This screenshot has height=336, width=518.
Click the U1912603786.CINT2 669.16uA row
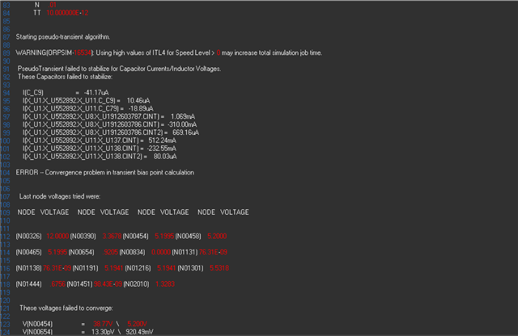pos(111,132)
